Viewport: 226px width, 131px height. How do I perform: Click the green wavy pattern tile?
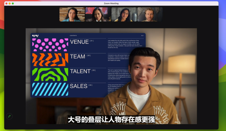pyautogui.click(x=50, y=74)
